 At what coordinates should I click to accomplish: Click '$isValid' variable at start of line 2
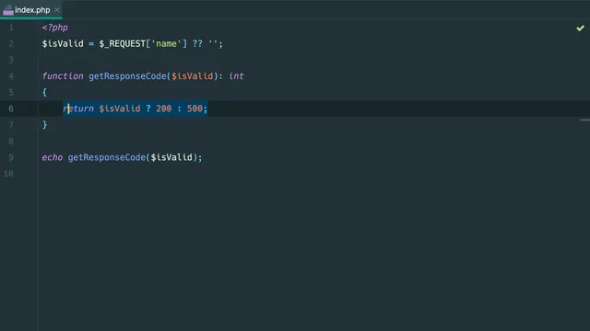63,44
